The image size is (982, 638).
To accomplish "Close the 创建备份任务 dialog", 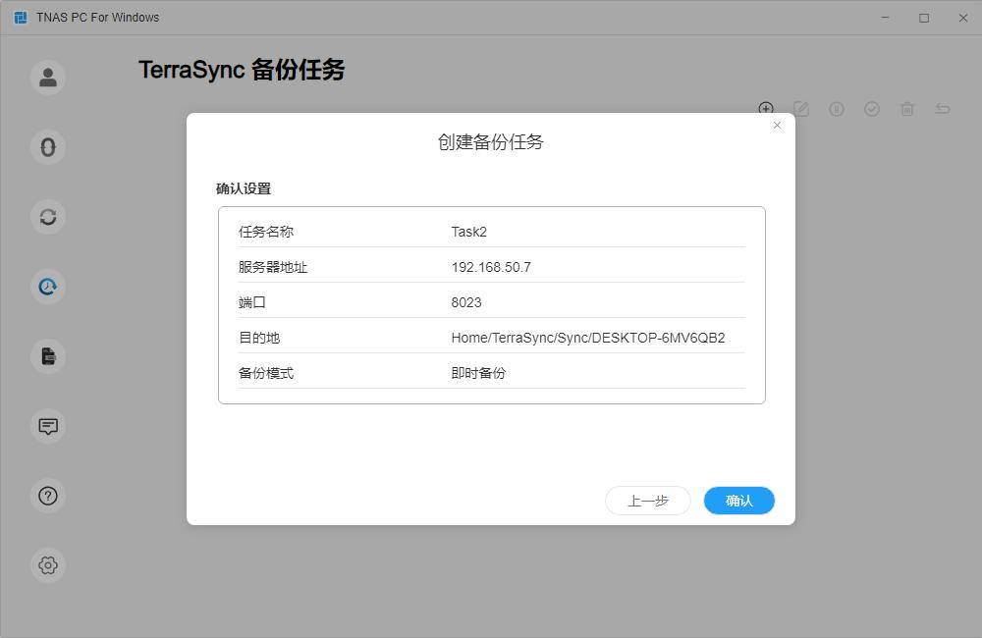I will [777, 126].
